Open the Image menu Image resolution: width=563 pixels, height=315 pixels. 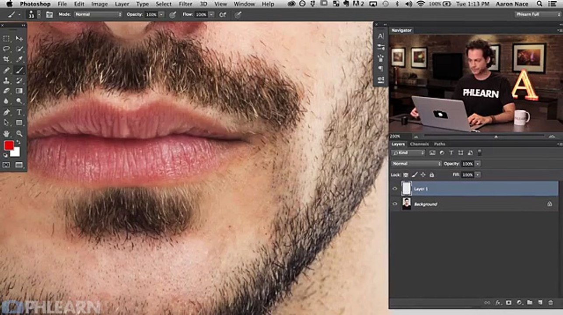[x=99, y=4]
